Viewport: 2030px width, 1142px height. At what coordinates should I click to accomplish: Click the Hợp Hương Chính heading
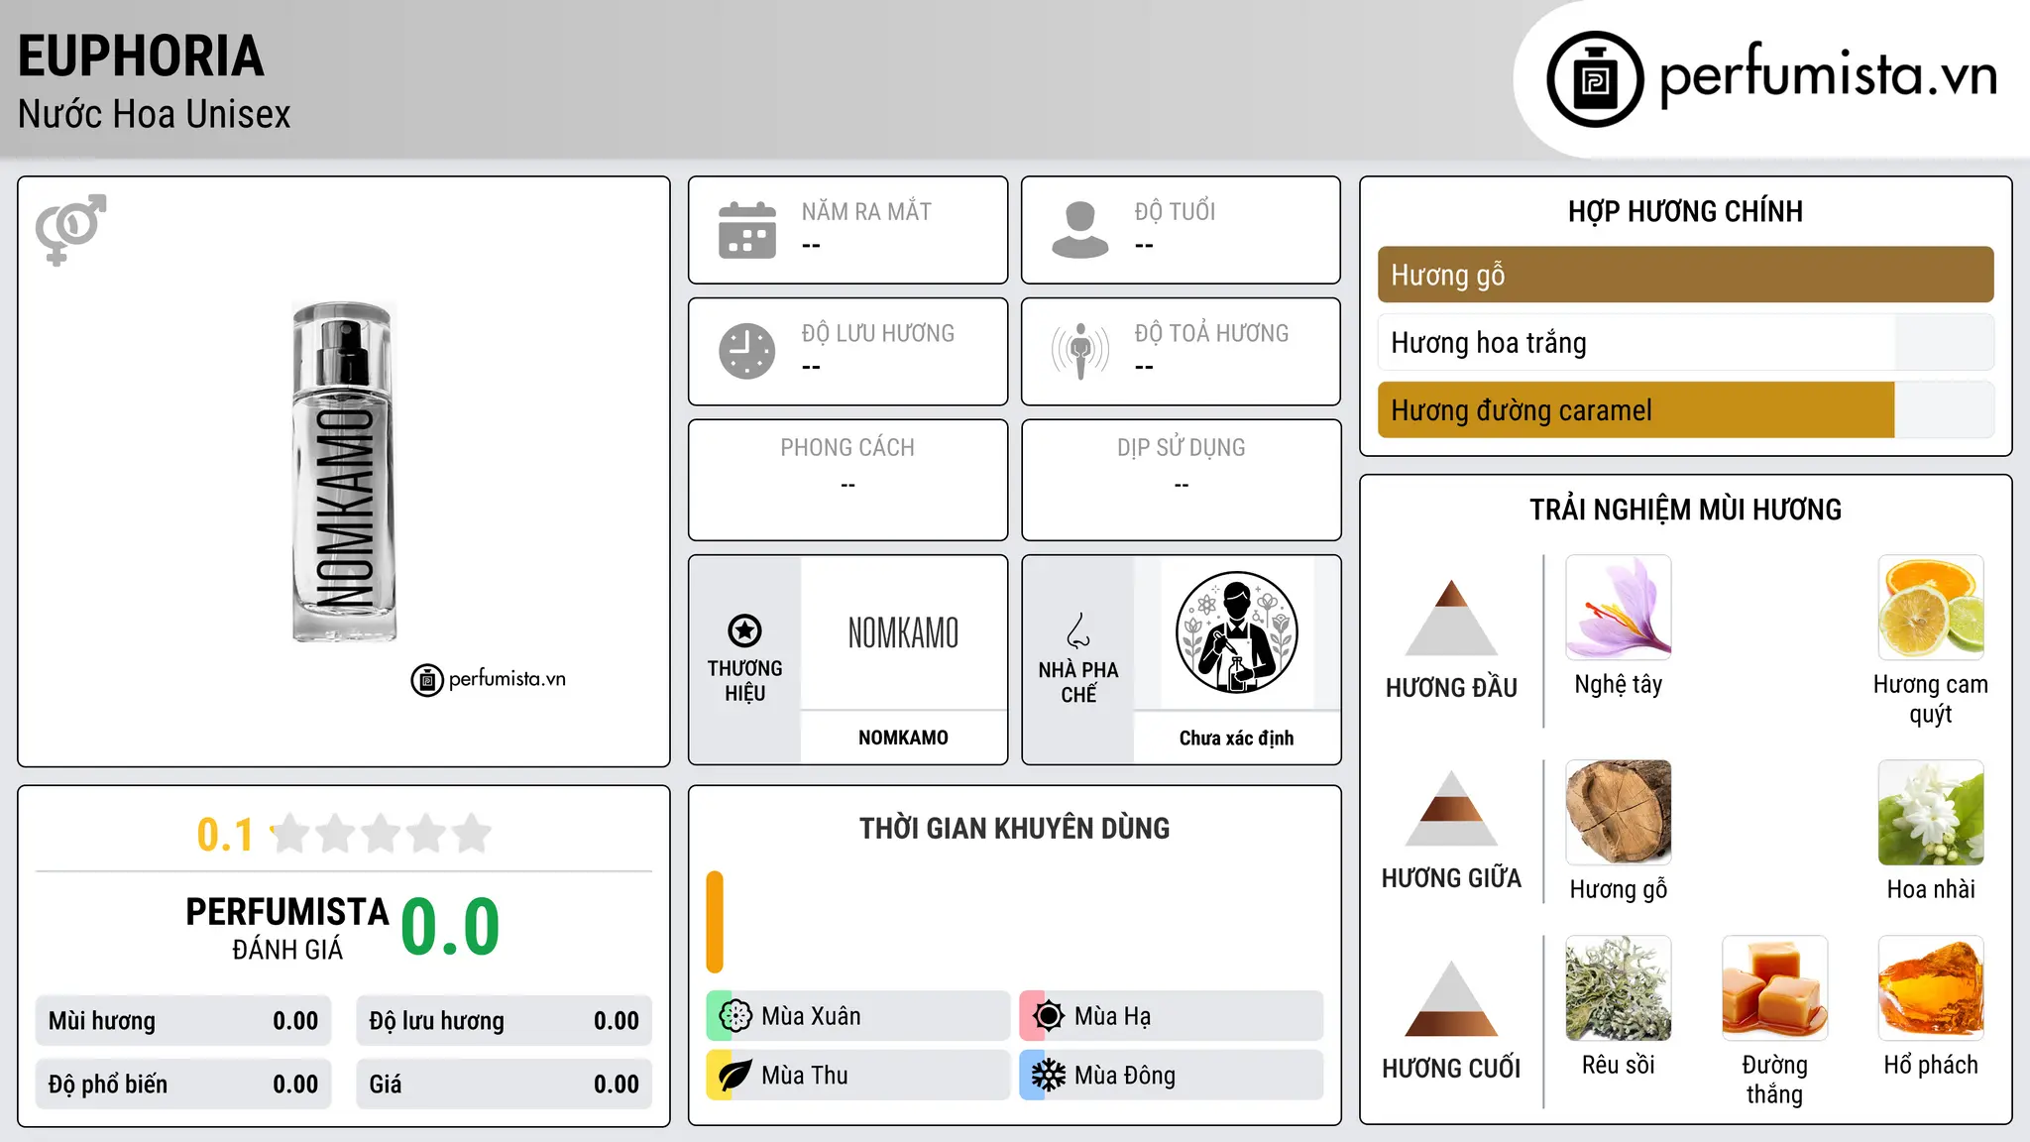[1685, 211]
